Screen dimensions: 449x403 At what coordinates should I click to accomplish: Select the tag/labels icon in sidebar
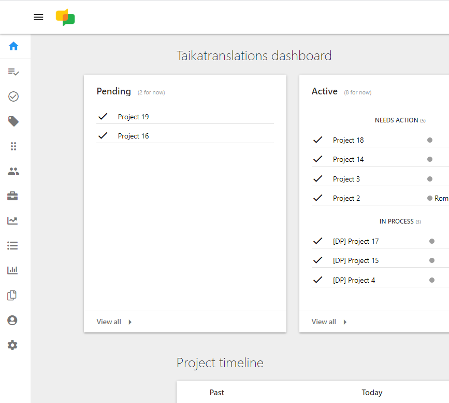[x=13, y=121]
